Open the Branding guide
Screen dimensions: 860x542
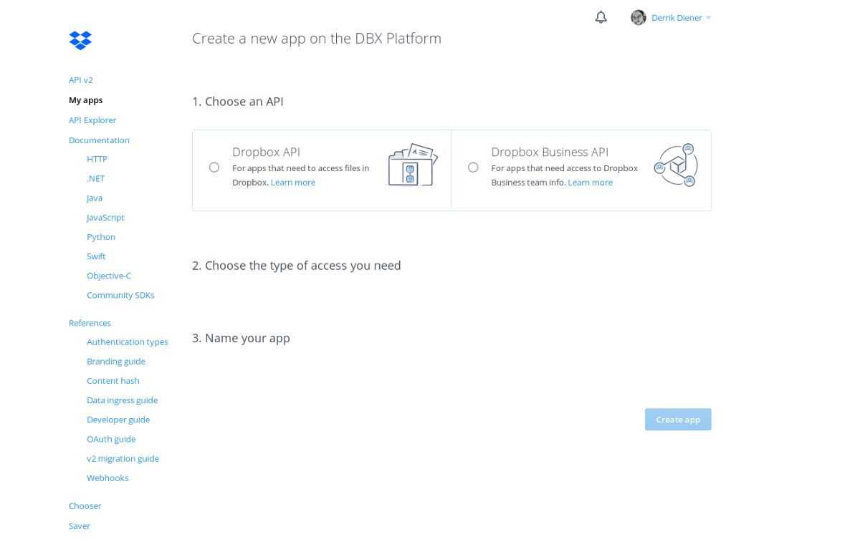[116, 361]
